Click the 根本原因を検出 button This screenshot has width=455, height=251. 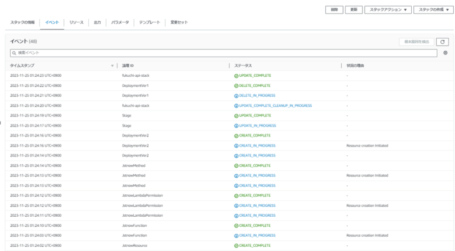coord(416,42)
